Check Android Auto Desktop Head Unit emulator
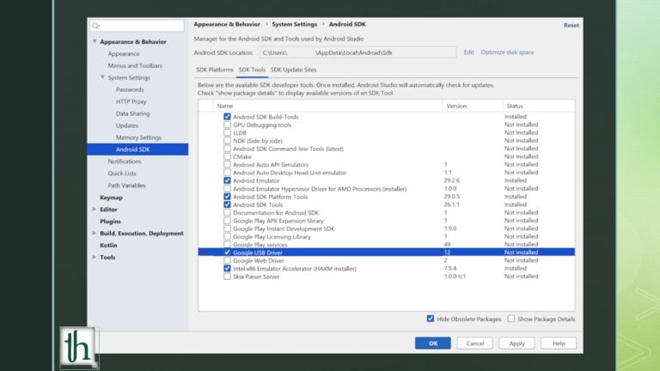 point(227,173)
